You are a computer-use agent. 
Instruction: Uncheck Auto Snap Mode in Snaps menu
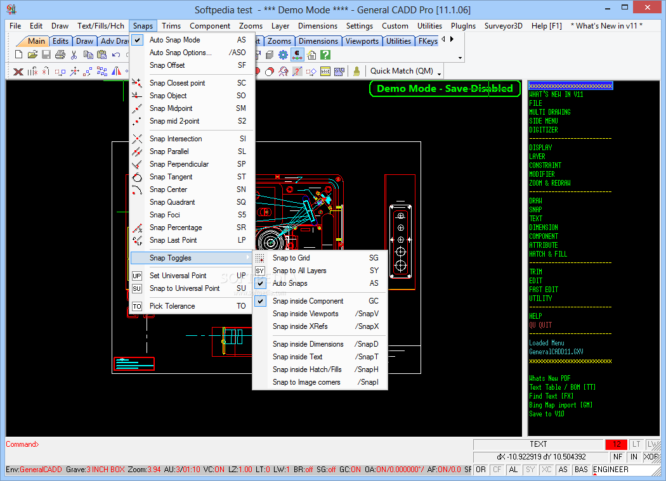pyautogui.click(x=192, y=40)
